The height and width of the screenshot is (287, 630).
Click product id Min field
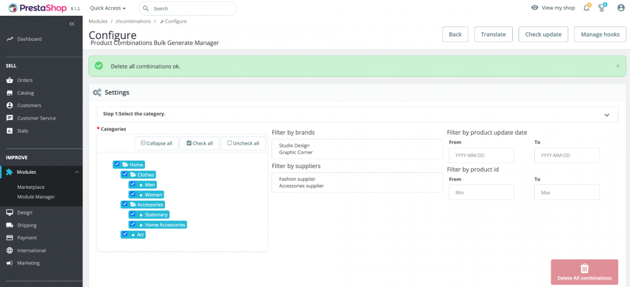tap(481, 192)
